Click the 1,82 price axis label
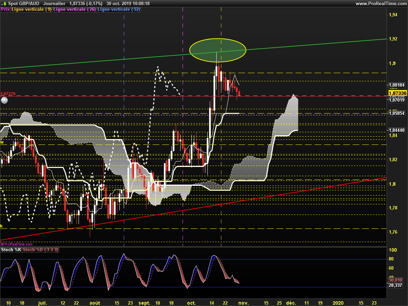This screenshot has width=408, height=306. (x=393, y=159)
